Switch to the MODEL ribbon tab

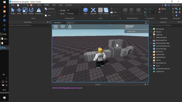click(47, 5)
